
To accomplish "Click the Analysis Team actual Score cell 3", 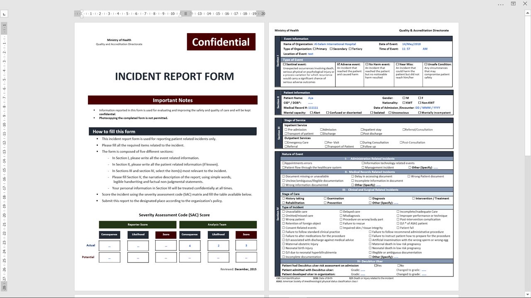I will pyautogui.click(x=246, y=245).
